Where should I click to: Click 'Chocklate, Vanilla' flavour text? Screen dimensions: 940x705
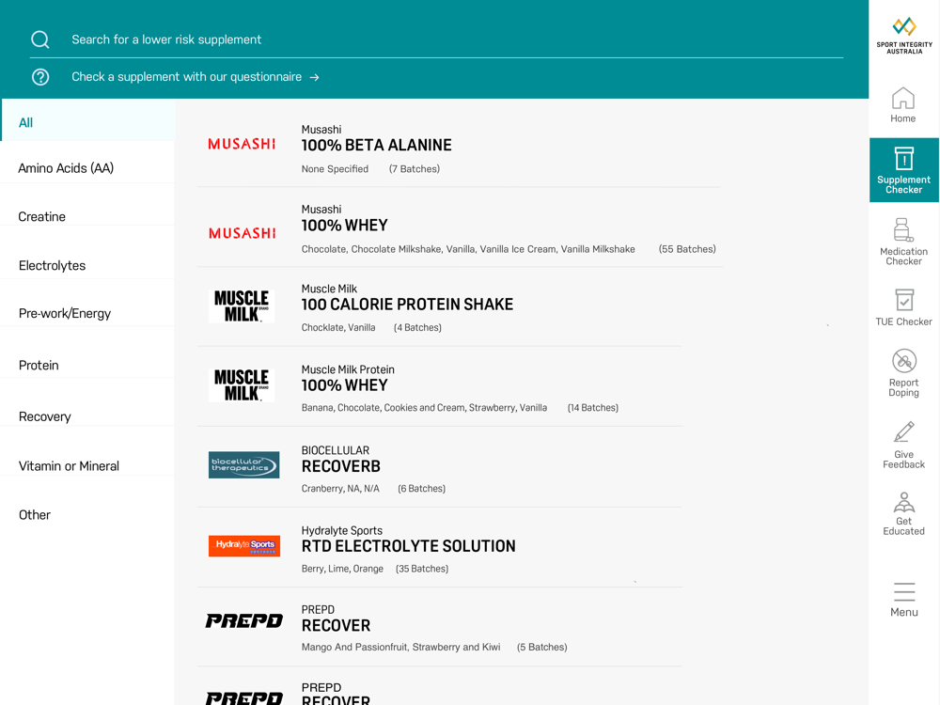338,328
